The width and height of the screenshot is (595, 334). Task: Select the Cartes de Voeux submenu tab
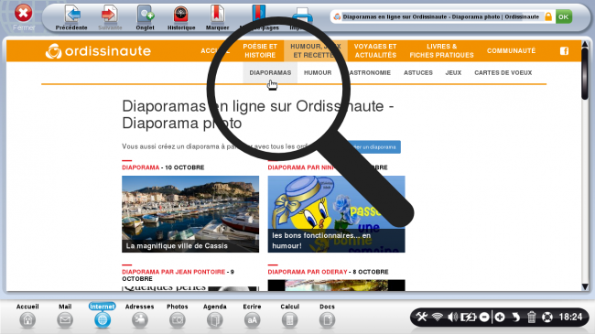coord(503,72)
